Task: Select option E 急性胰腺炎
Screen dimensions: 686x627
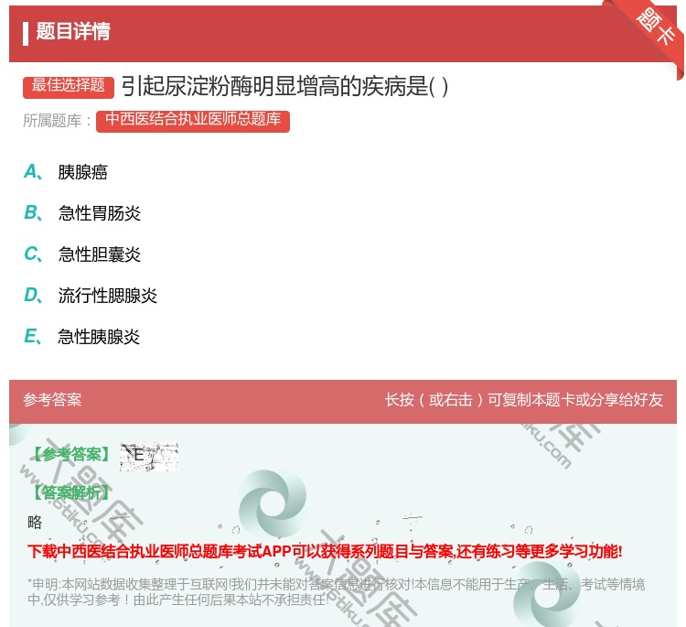Action: click(99, 337)
